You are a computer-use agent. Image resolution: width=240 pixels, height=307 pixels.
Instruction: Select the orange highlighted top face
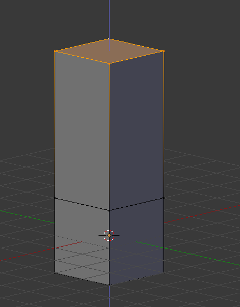(x=109, y=51)
